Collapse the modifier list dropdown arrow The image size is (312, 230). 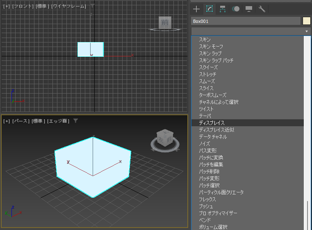307,31
